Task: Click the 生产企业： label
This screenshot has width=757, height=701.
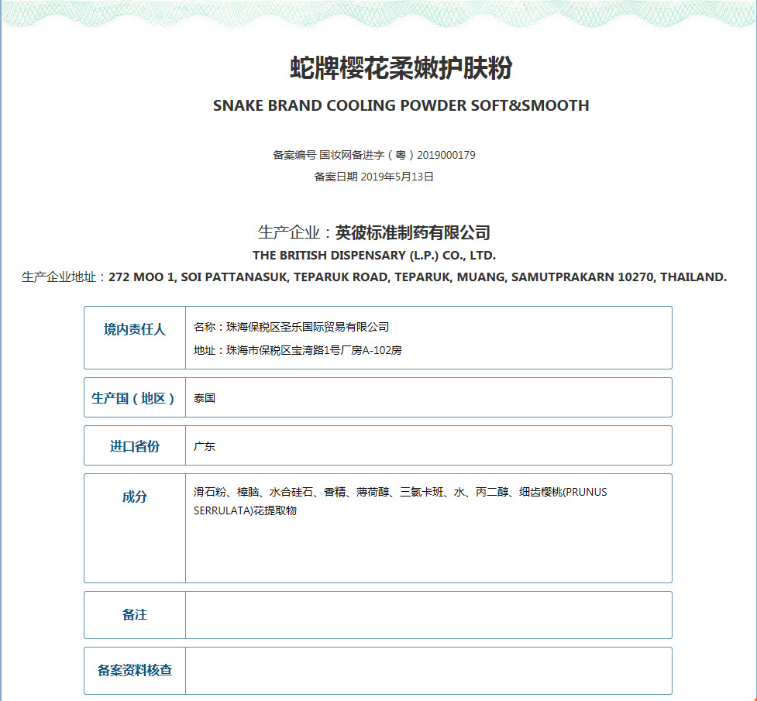Action: point(296,232)
